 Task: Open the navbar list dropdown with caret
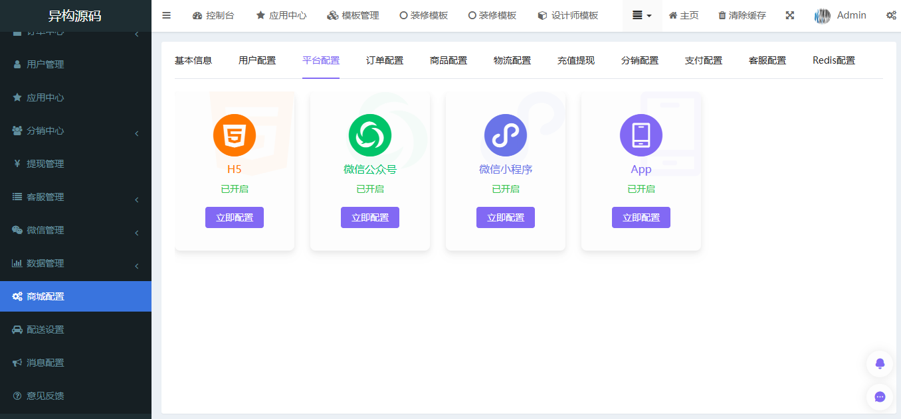point(641,15)
